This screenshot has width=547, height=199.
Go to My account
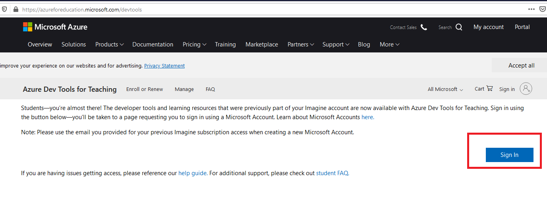pyautogui.click(x=489, y=27)
